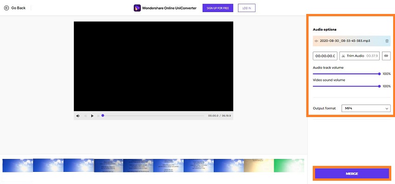Click the link chain icon beside Trim Audio

pyautogui.click(x=386, y=56)
